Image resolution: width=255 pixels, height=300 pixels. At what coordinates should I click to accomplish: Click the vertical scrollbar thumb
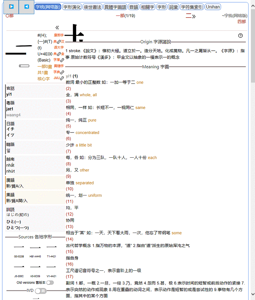tap(253, 45)
